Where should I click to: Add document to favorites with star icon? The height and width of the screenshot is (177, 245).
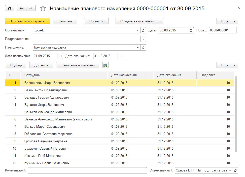(43, 9)
